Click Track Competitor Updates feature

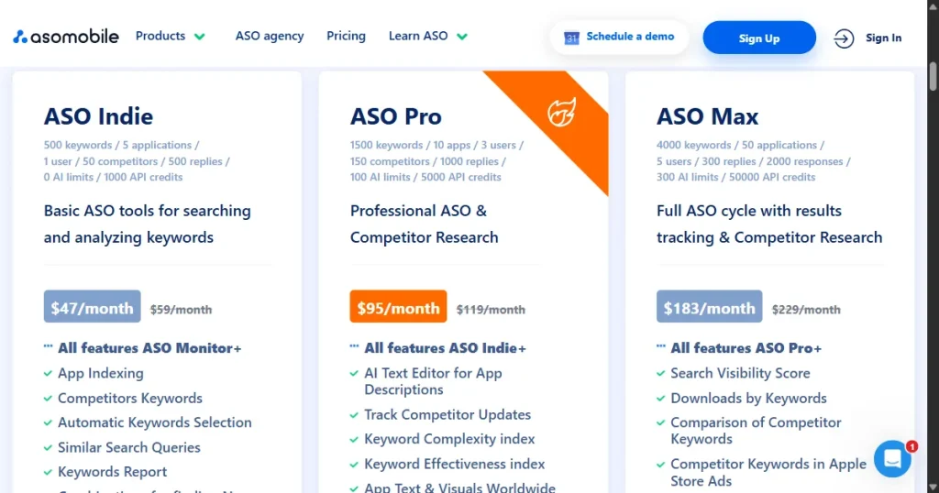(x=447, y=414)
